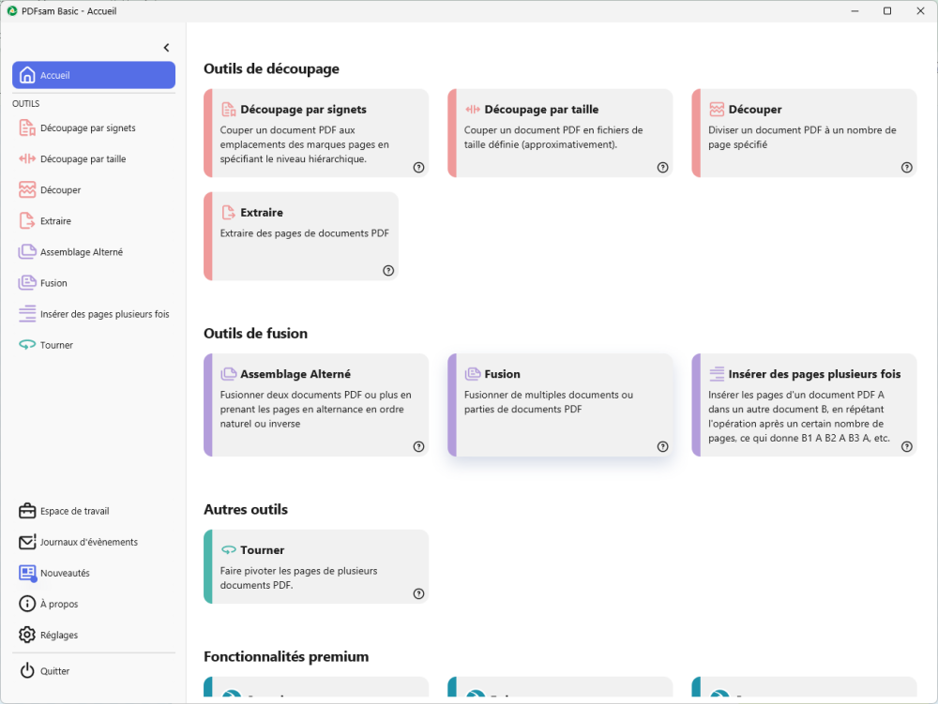Click Quitter to exit the application

point(94,671)
